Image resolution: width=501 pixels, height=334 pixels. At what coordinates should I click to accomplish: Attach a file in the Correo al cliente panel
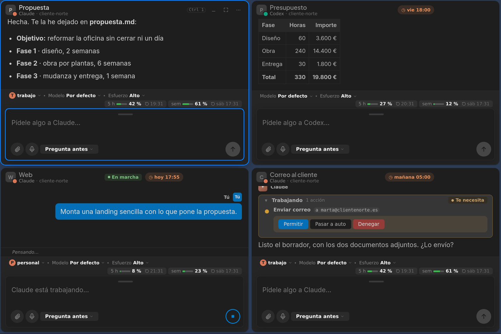point(268,316)
